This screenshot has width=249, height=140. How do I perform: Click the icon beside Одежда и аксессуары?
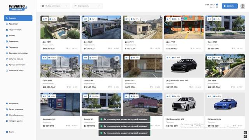coord(7,53)
